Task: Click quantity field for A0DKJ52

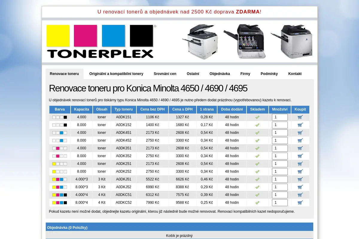Action: point(280,187)
